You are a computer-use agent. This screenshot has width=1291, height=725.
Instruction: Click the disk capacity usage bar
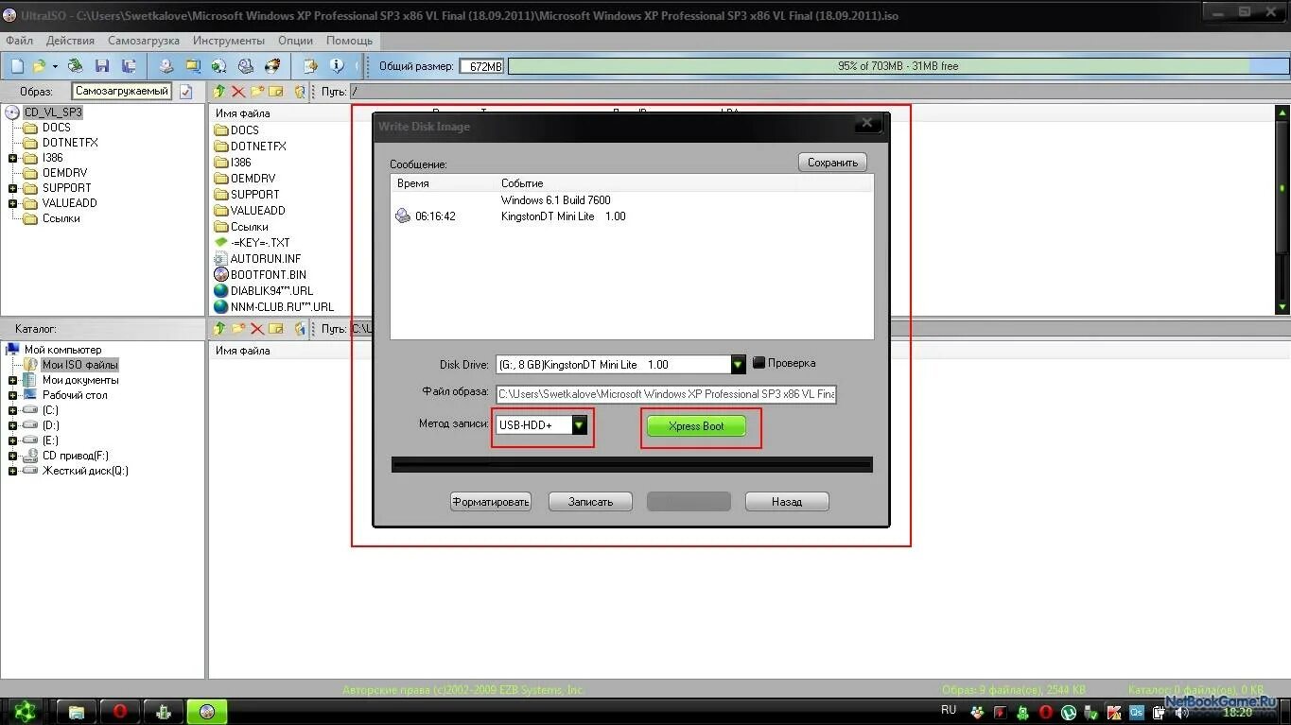(x=898, y=66)
